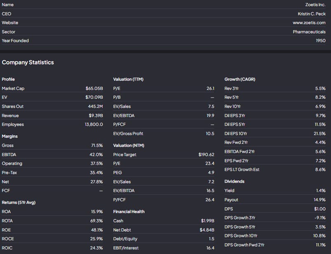Click EBITDA margin value 42.0%
Viewport: 331px width, 254px height.
(x=96, y=155)
